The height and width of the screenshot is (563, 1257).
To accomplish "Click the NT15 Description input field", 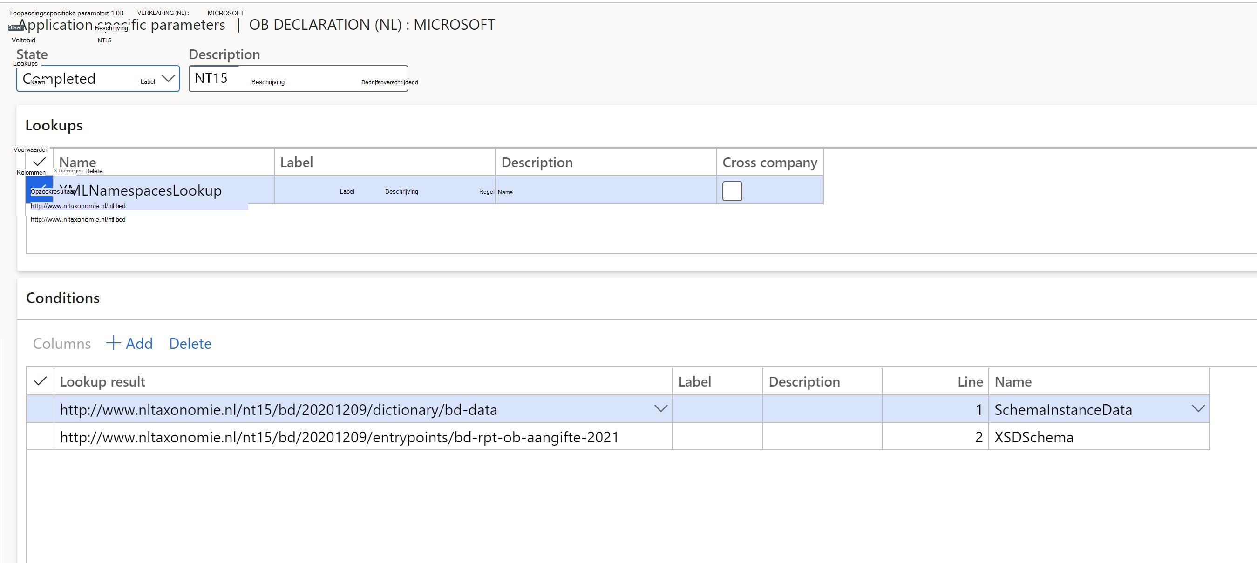I will tap(299, 79).
